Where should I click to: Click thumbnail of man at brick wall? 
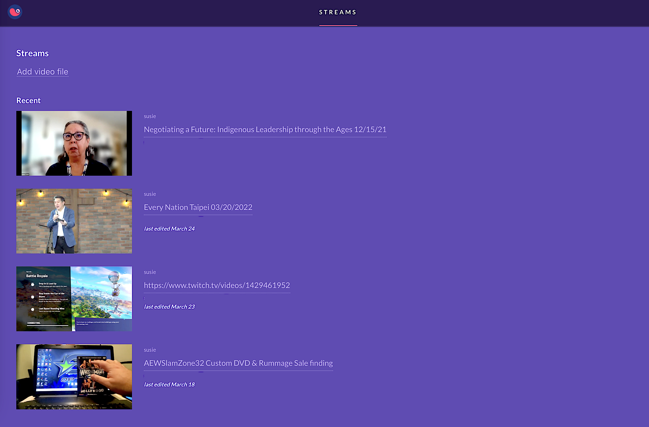[74, 221]
